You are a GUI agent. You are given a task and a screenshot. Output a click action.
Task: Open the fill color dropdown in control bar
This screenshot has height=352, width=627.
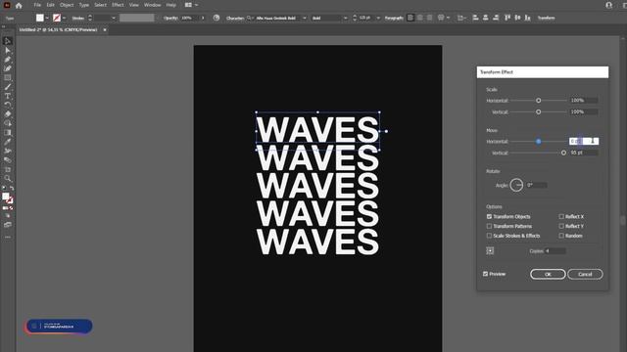tap(47, 18)
